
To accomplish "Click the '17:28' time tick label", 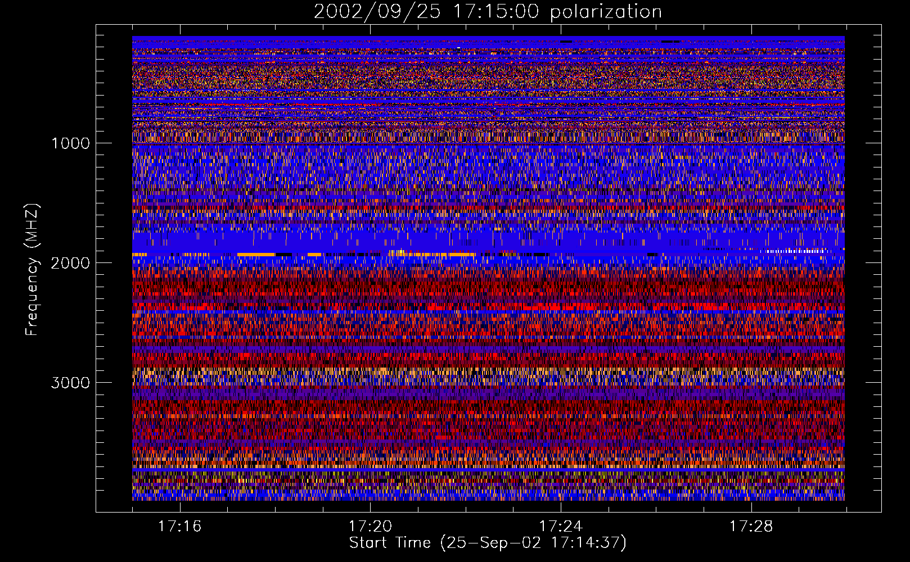I will click(751, 527).
